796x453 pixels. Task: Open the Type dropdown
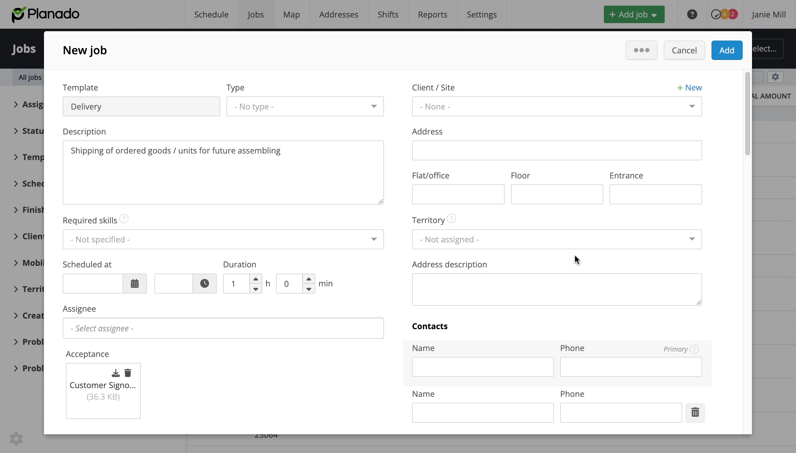click(x=305, y=107)
